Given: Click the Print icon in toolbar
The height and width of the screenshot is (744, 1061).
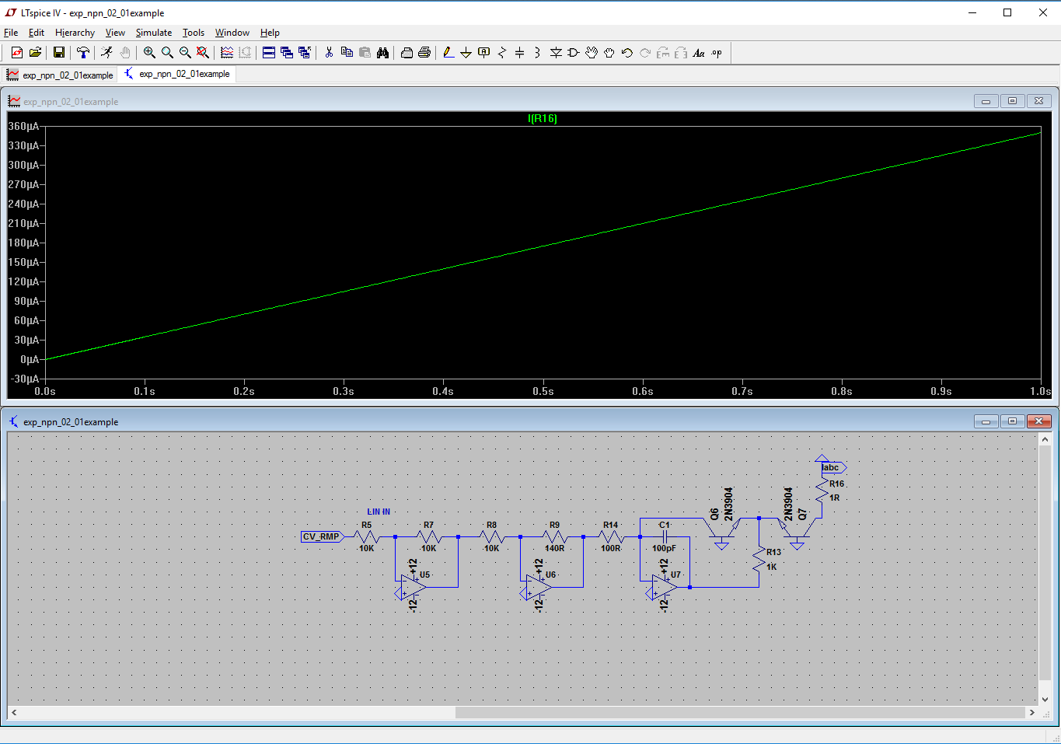Looking at the screenshot, I should coord(424,53).
